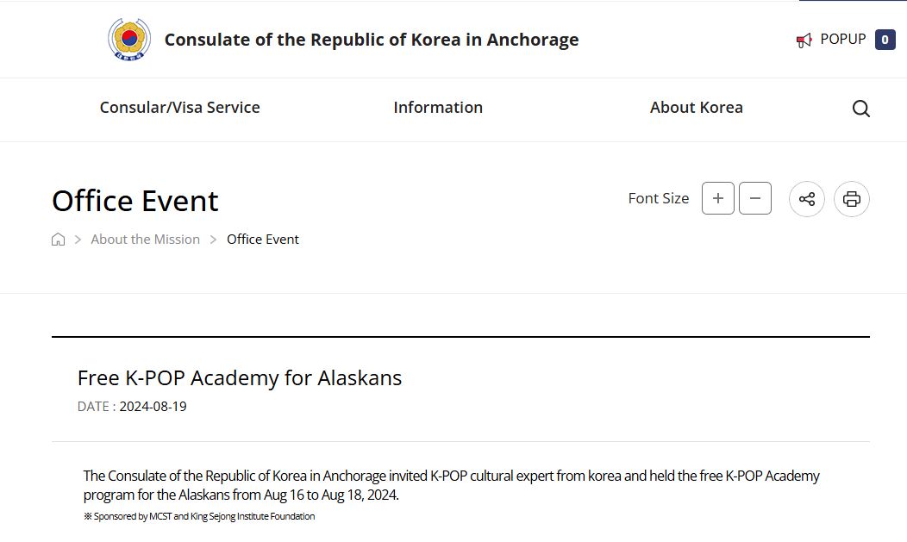Increase font size with plus button
The width and height of the screenshot is (907, 542).
718,198
